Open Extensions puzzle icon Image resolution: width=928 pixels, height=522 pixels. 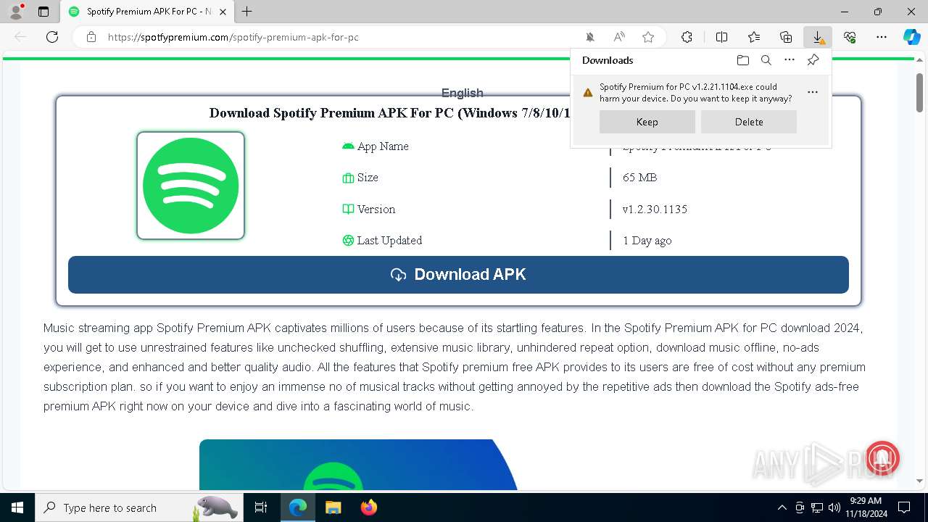pos(687,37)
